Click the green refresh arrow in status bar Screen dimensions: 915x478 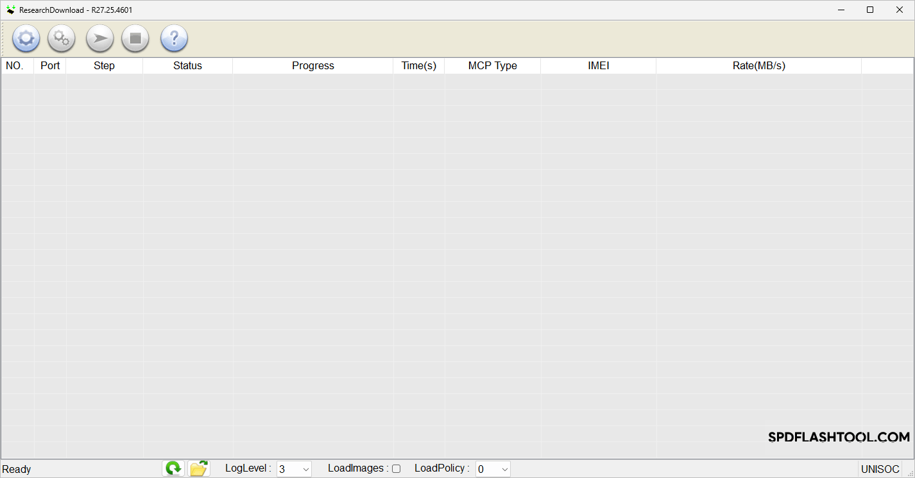coord(173,468)
